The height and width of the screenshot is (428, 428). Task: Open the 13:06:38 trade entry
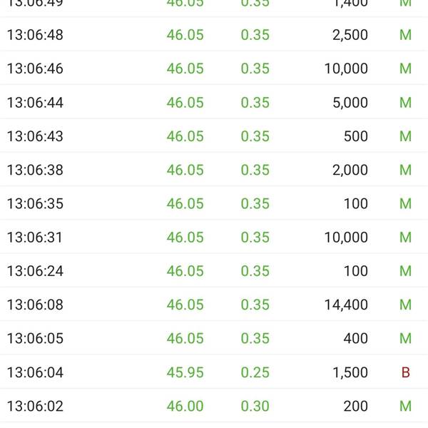[x=214, y=170]
